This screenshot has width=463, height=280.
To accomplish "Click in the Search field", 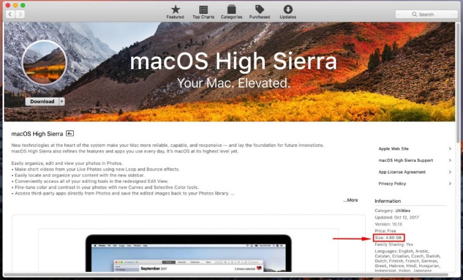I will coord(426,14).
